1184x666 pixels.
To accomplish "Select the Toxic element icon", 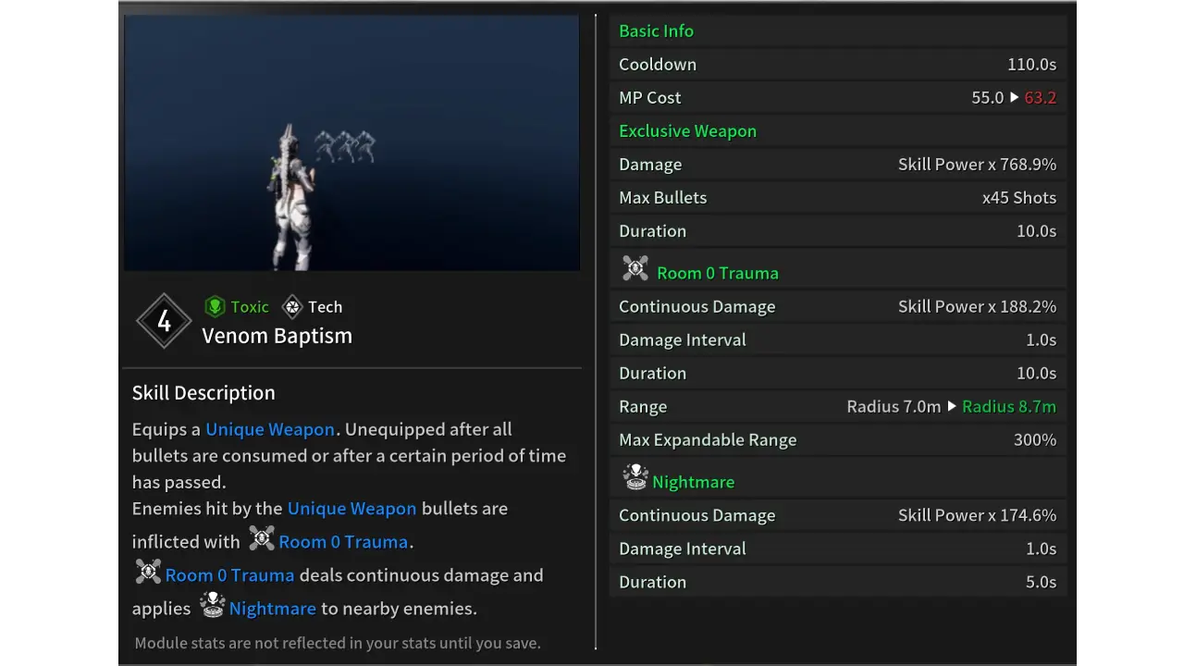I will [x=215, y=306].
